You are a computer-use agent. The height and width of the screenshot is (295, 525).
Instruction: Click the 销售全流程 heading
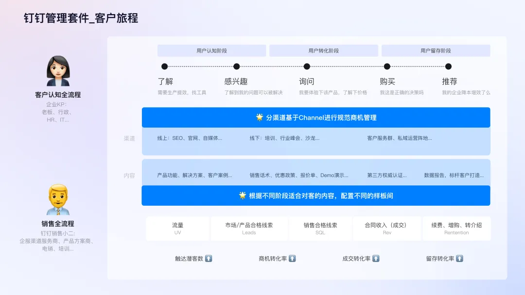[58, 224]
